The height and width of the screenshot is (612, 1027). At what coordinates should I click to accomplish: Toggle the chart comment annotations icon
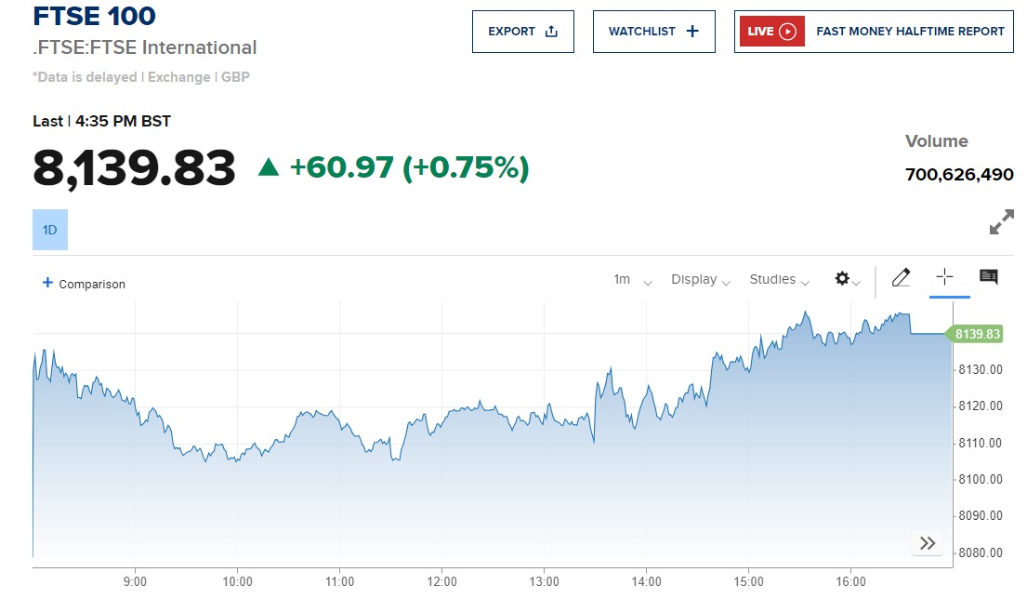click(989, 277)
